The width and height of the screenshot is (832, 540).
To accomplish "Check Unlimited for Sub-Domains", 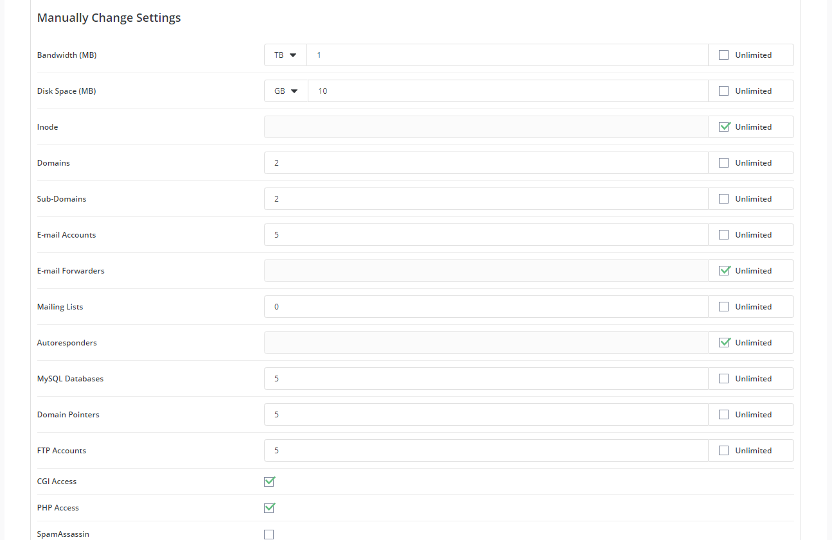I will [724, 199].
